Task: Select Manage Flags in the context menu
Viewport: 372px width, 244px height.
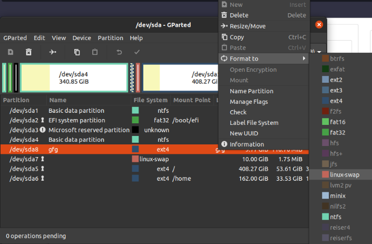Action: (x=249, y=102)
